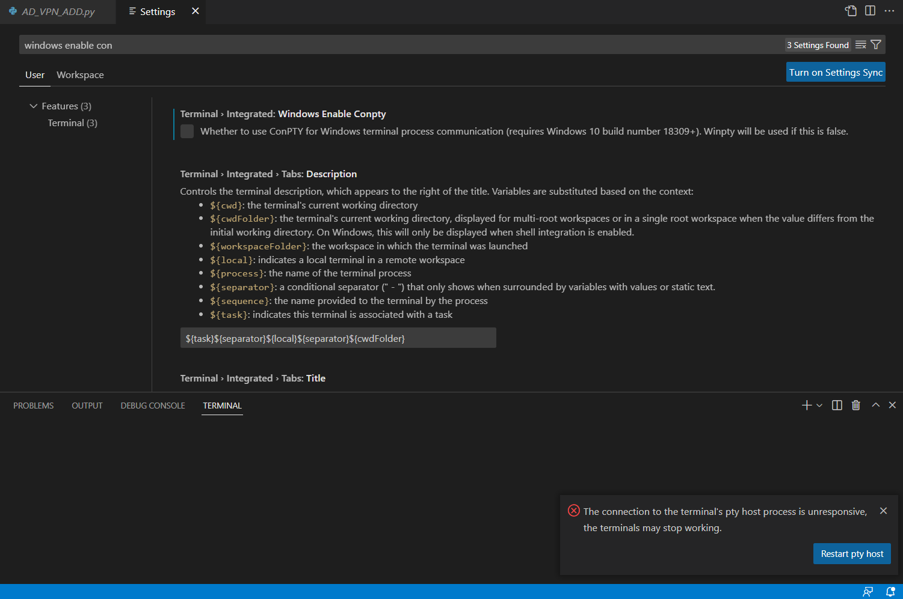Open the settings filter icon
The height and width of the screenshot is (599, 903).
tap(876, 44)
